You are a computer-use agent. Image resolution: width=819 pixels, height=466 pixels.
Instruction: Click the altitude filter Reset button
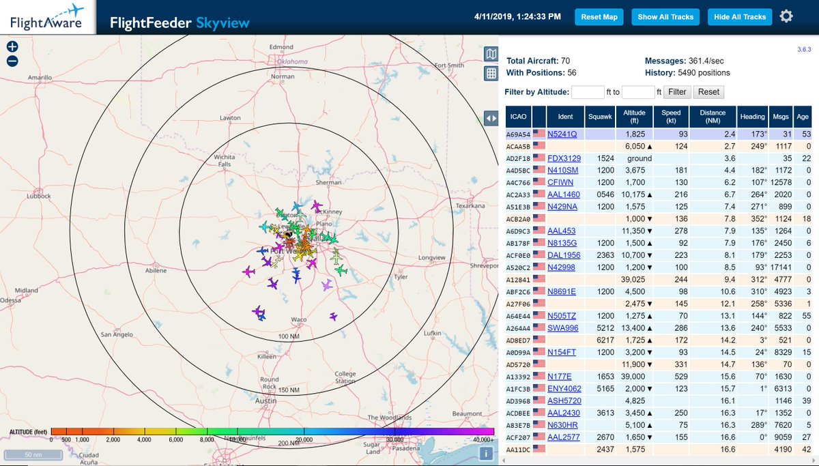[708, 91]
